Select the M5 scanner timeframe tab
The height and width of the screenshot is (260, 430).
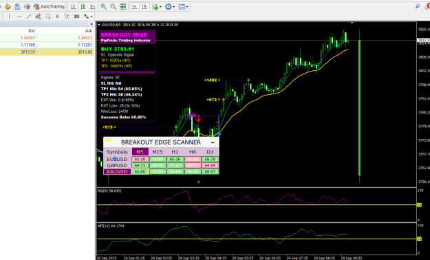tap(140, 152)
